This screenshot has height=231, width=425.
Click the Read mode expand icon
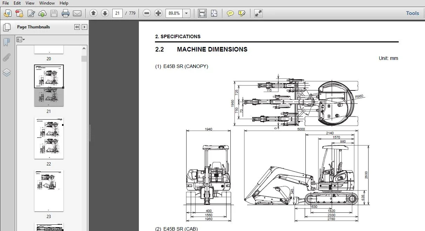point(258,13)
